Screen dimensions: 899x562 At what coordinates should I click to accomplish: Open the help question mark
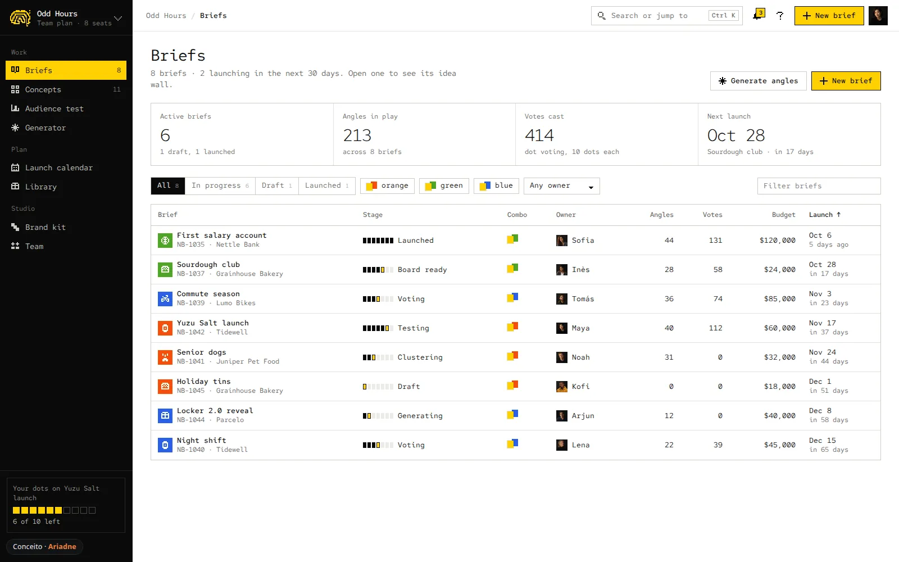pos(780,16)
